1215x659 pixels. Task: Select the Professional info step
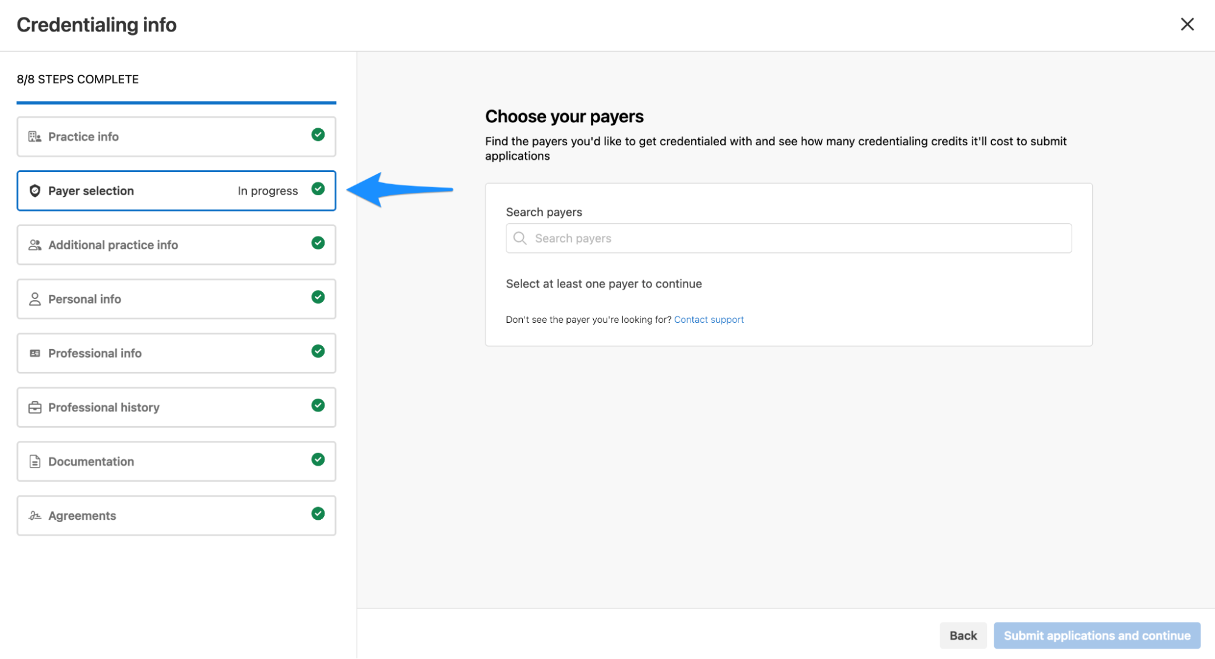(176, 353)
